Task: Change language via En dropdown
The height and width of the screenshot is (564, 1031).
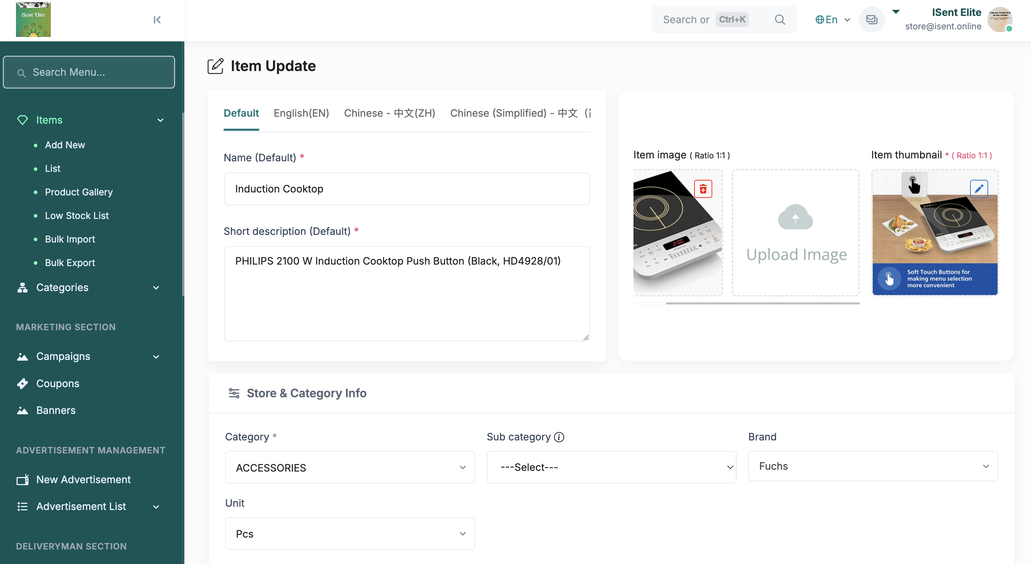Action: pos(832,20)
